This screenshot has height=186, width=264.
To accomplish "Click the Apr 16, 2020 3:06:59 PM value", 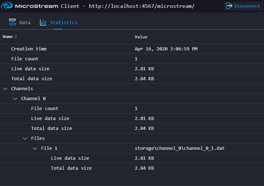I will click(x=166, y=49).
